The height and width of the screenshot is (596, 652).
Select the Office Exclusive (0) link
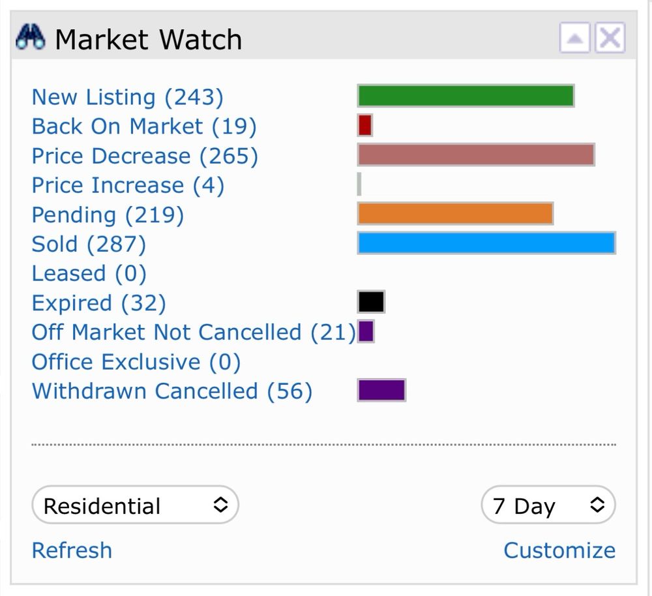136,362
